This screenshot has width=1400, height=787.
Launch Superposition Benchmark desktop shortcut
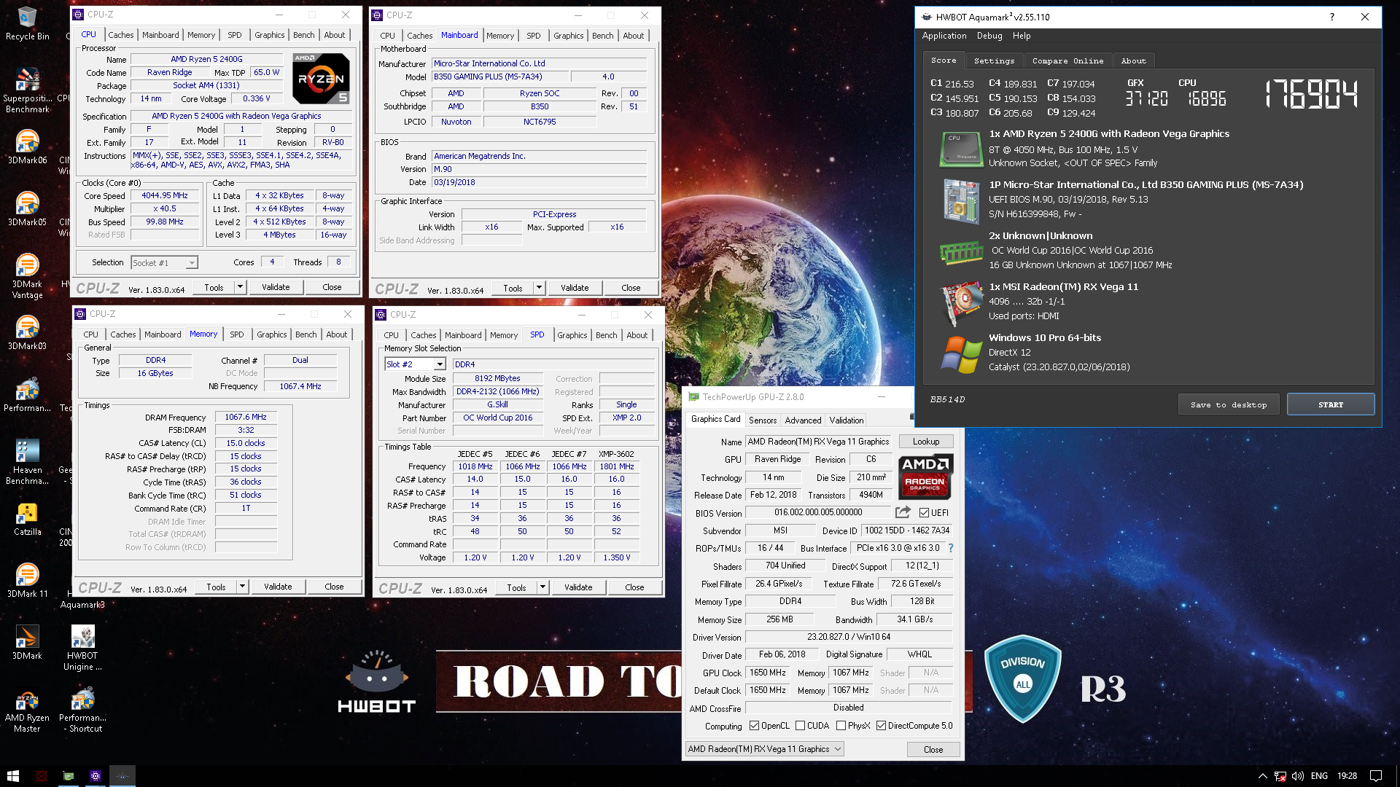(x=27, y=90)
